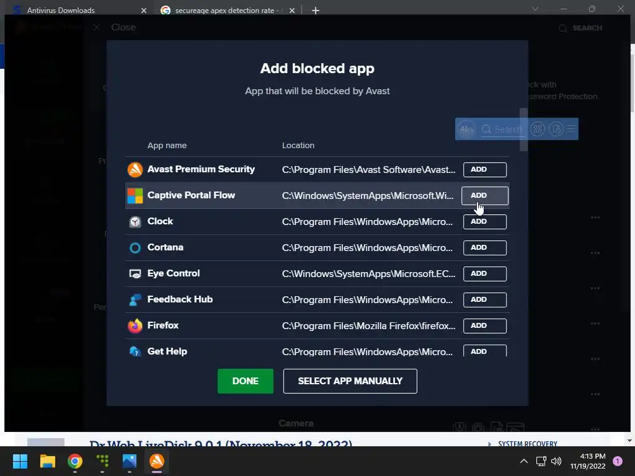
Task: Open the taskbar clock and date
Action: [588, 461]
